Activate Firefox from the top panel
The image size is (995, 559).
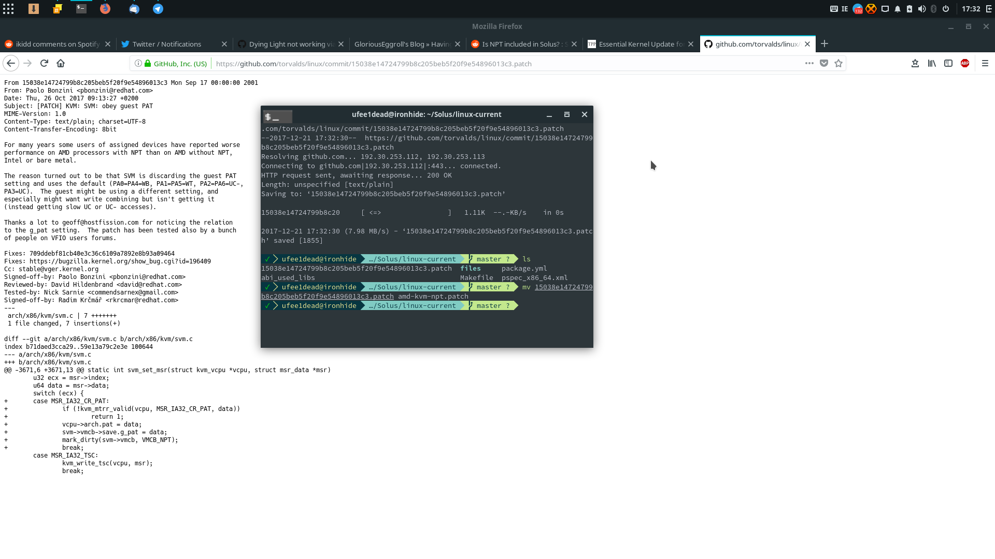point(105,9)
